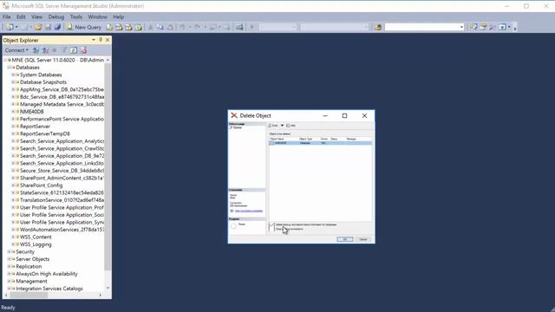Click the Find in Files icon beside search box
555x312 pixels.
378,27
